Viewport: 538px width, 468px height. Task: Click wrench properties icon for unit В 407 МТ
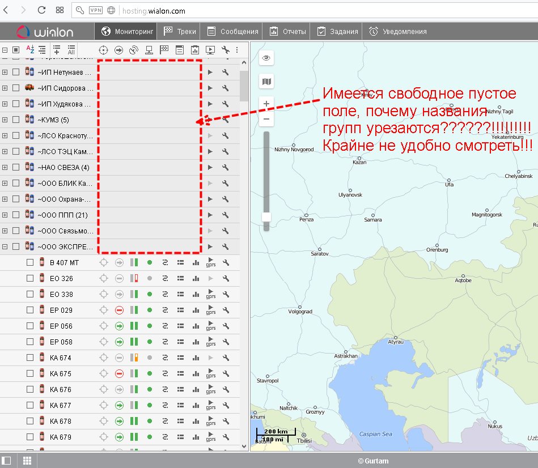(x=226, y=263)
